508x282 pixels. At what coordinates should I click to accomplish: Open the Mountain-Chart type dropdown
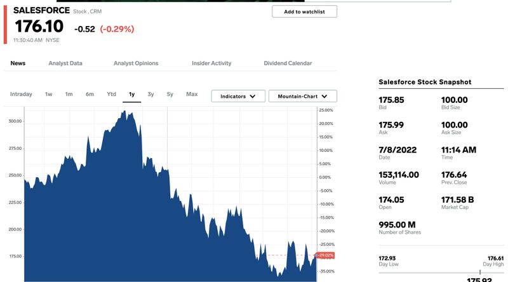(303, 97)
